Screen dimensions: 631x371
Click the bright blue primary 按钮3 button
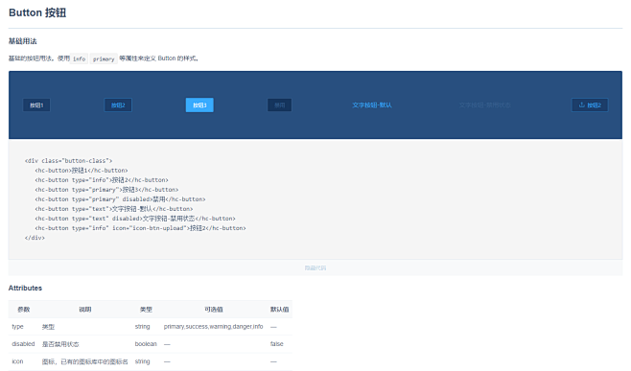199,105
